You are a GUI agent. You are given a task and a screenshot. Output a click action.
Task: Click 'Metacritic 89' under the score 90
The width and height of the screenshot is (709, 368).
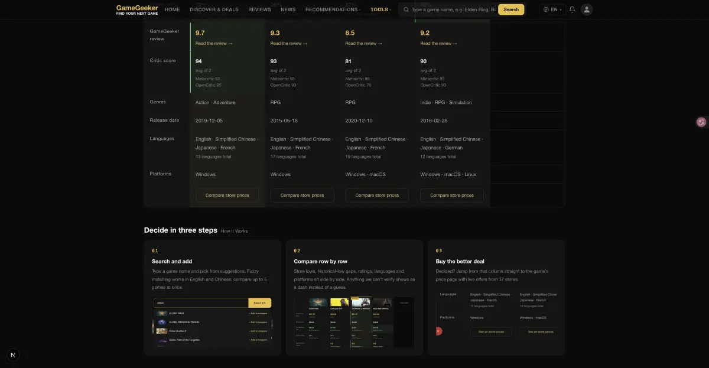tap(432, 79)
